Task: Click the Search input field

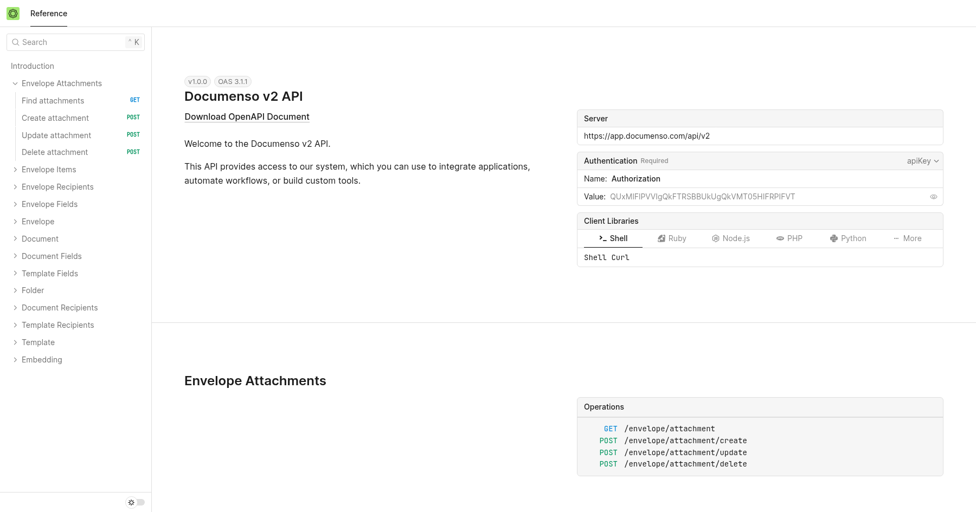Action: click(x=75, y=42)
